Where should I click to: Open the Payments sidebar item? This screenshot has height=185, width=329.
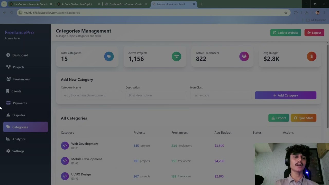25,103
